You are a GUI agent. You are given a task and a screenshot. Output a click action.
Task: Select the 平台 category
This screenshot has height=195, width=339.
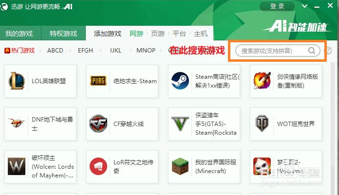(179, 34)
